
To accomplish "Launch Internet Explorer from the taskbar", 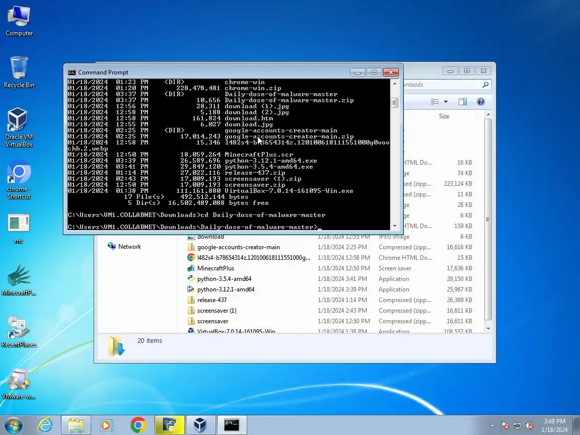I will point(45,425).
